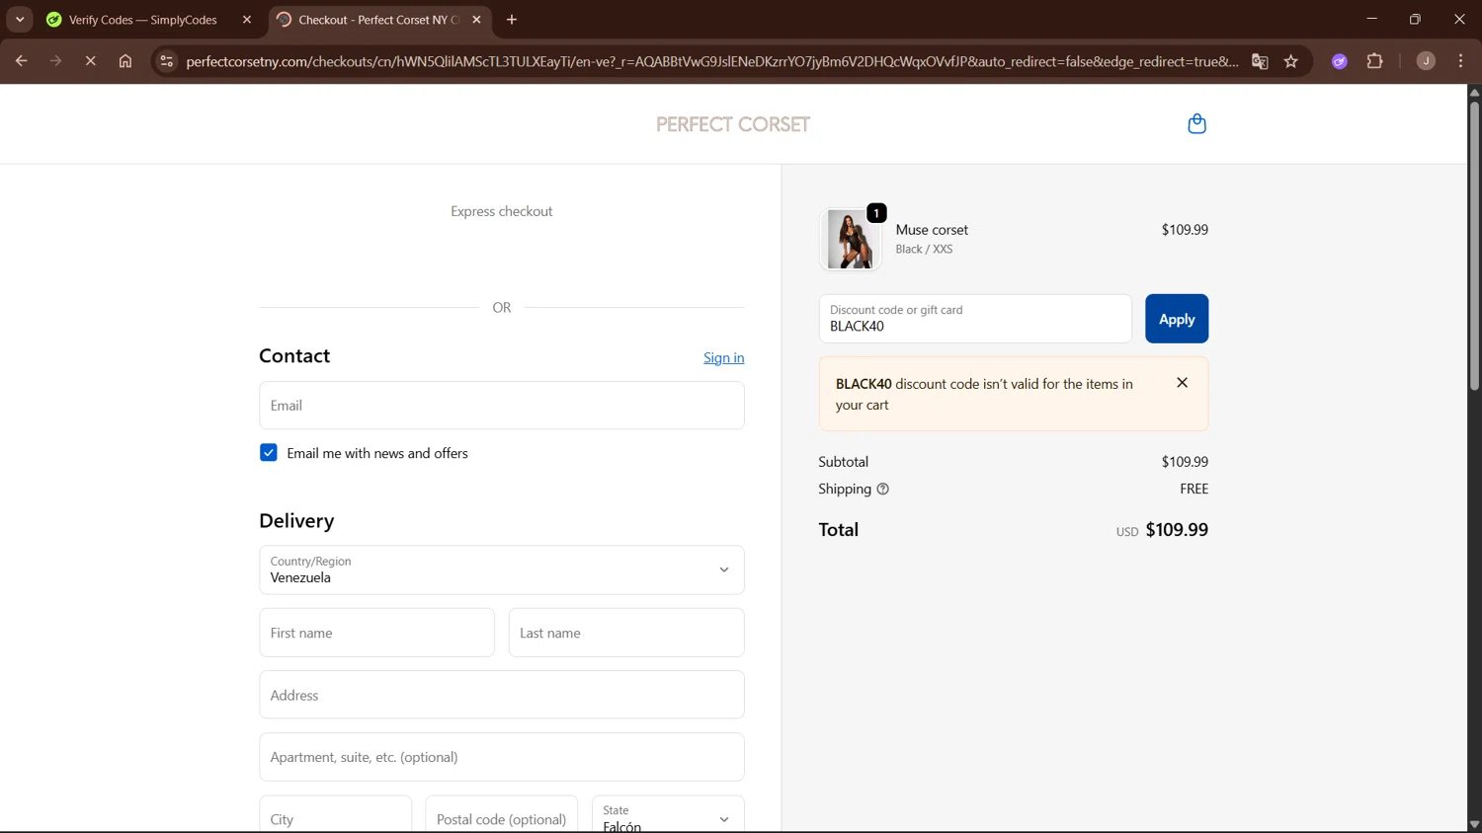
Task: Click the browser back arrow
Action: pyautogui.click(x=21, y=61)
